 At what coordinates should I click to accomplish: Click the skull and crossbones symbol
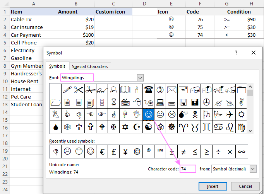click(x=195, y=115)
